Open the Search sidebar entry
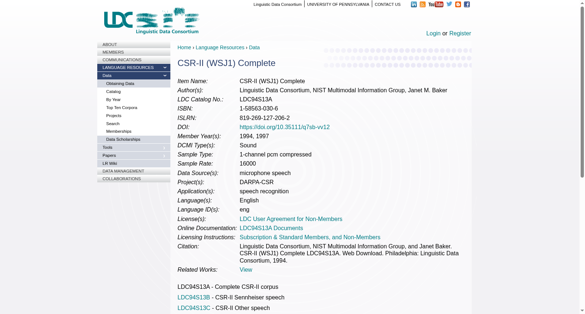 point(134,124)
